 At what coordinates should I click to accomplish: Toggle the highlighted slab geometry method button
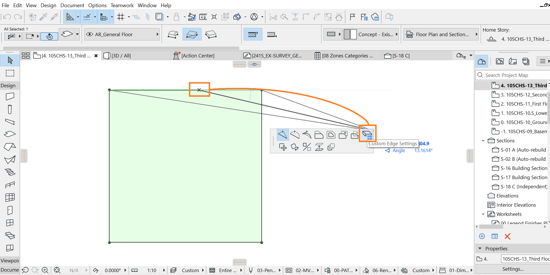192,34
